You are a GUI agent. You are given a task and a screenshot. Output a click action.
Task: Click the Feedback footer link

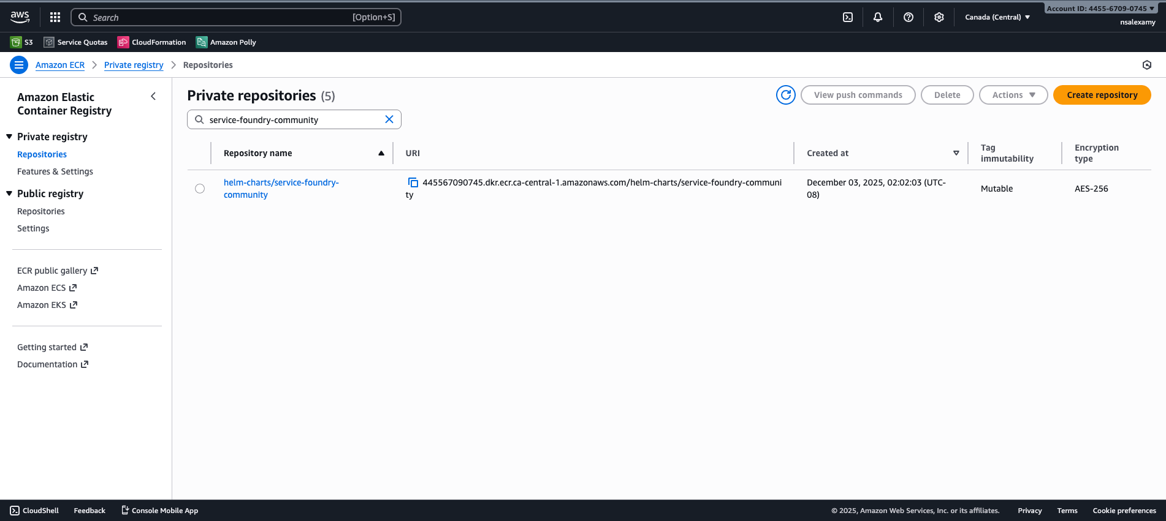[90, 511]
